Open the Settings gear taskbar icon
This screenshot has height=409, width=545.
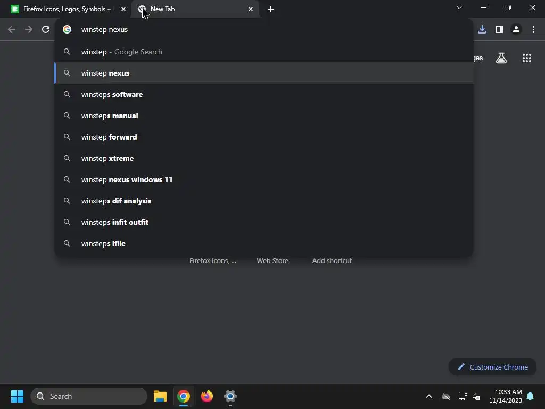[230, 396]
